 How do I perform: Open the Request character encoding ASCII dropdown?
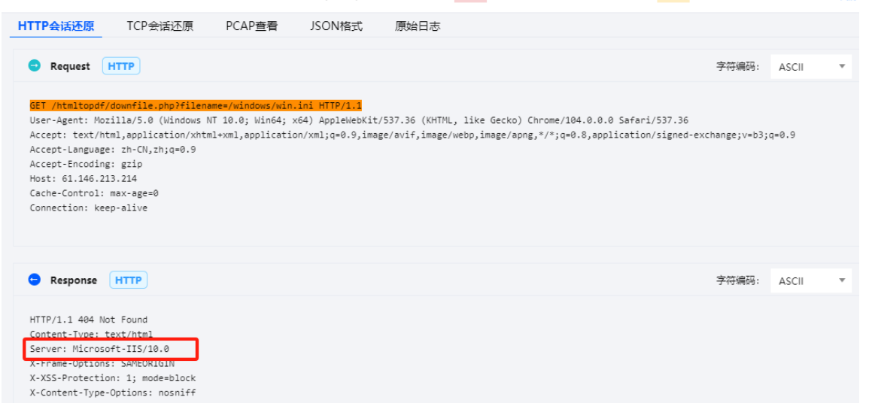[x=810, y=67]
